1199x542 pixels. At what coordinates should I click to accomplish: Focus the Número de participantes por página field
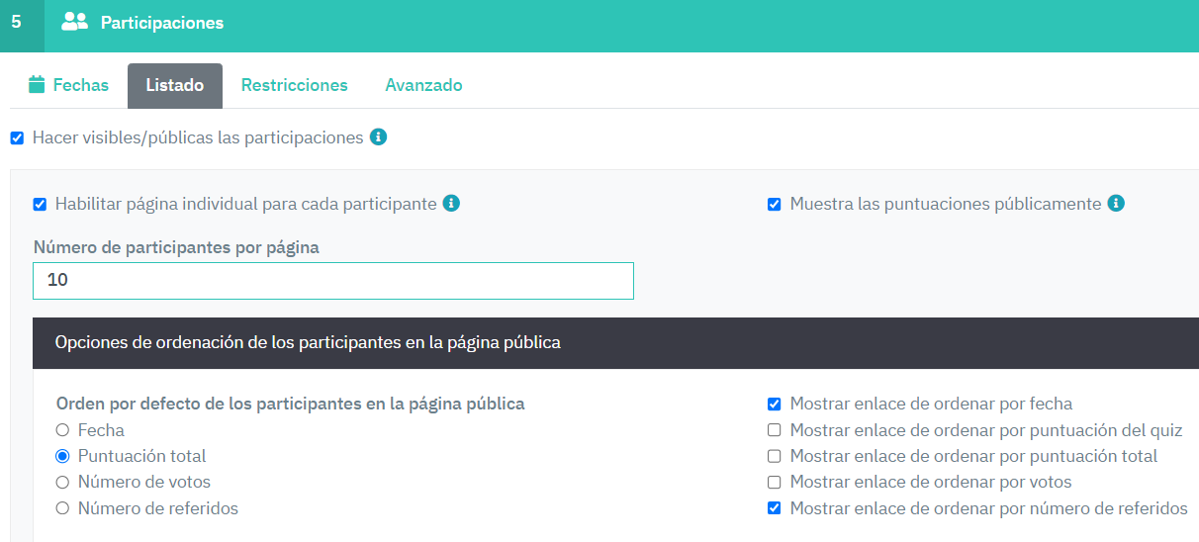pyautogui.click(x=333, y=281)
